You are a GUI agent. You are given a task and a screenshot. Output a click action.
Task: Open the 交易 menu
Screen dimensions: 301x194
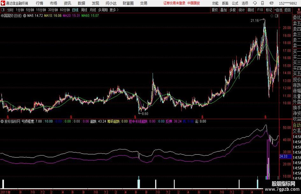144,3
